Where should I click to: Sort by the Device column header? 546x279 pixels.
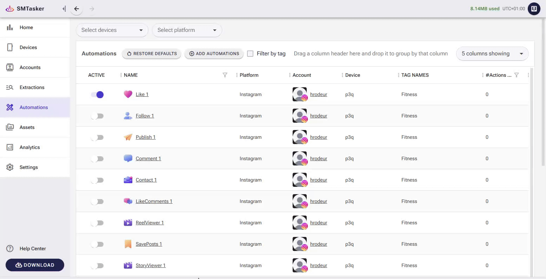tap(353, 75)
